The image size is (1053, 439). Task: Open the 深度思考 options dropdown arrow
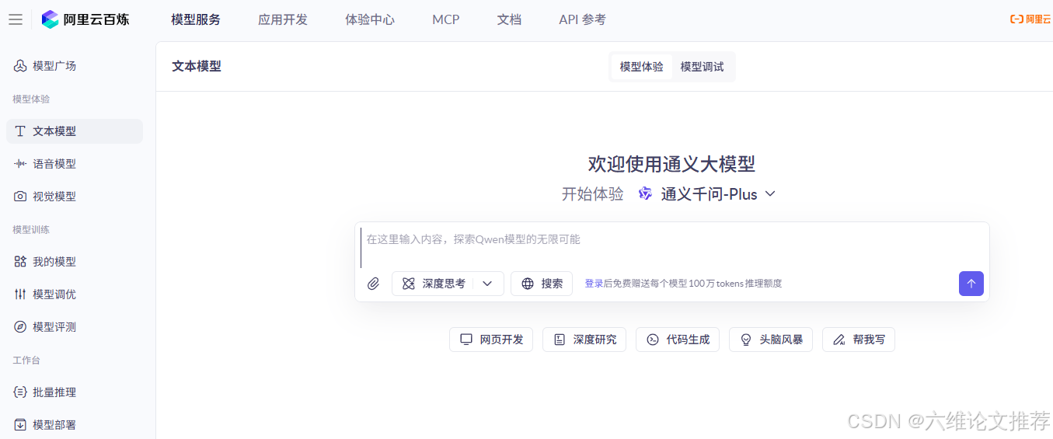[x=488, y=284]
